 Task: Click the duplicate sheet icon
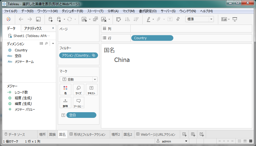tap(95, 19)
